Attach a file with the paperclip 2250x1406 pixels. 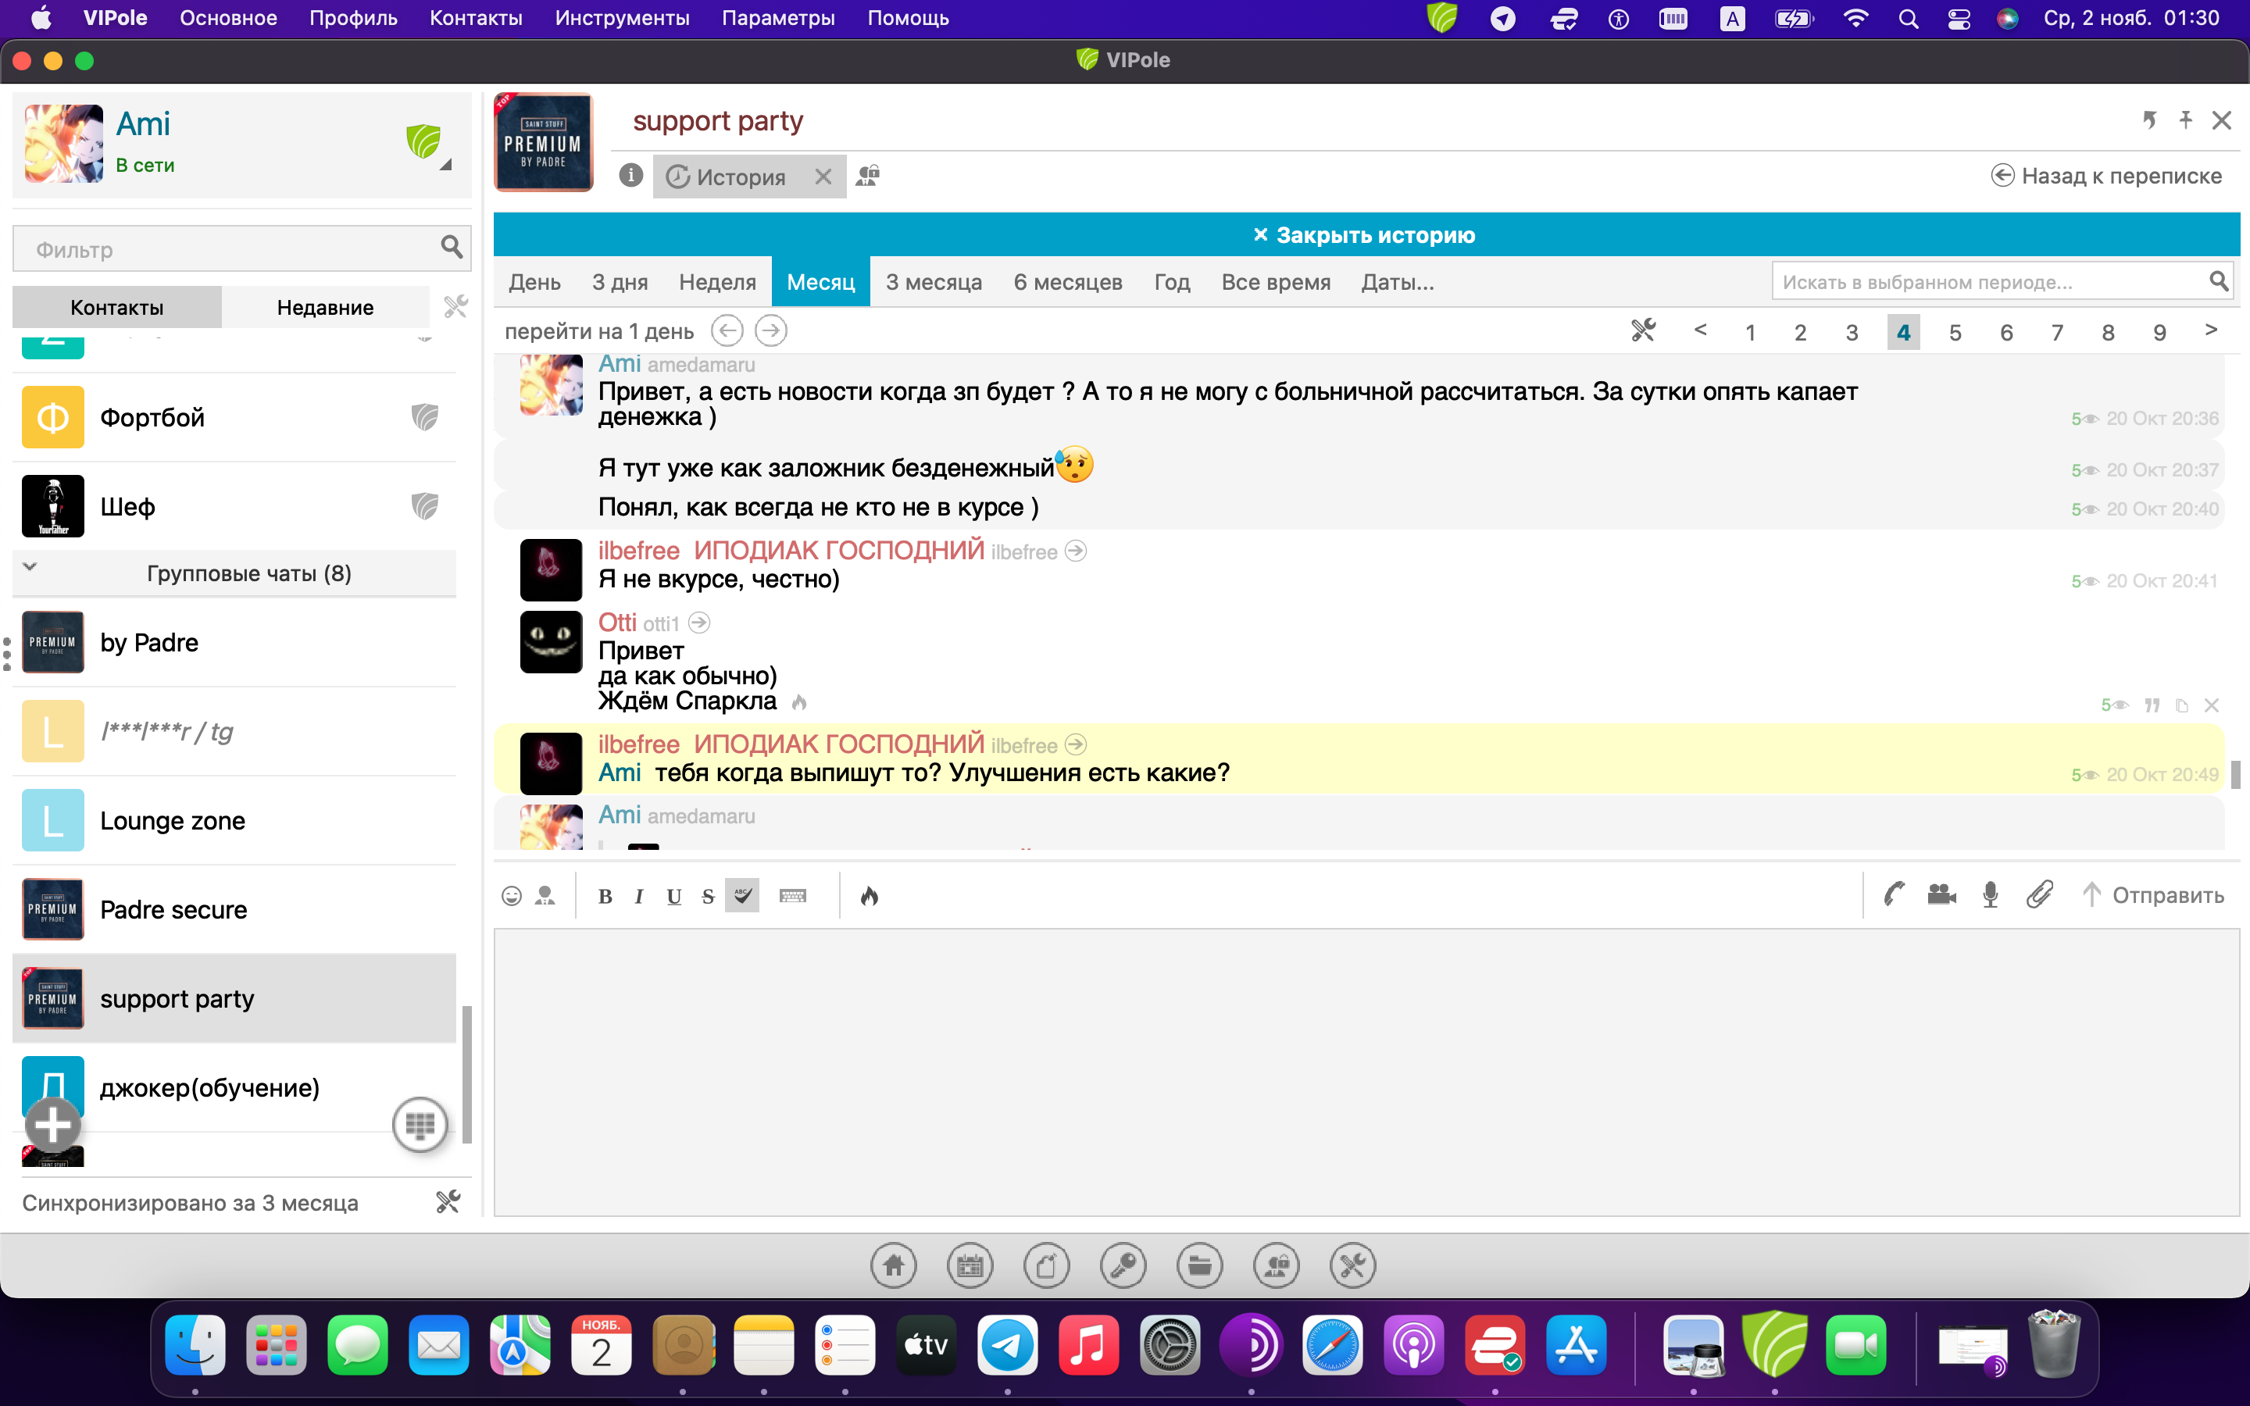pos(2039,894)
